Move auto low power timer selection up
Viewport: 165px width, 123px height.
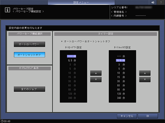click(x=96, y=73)
